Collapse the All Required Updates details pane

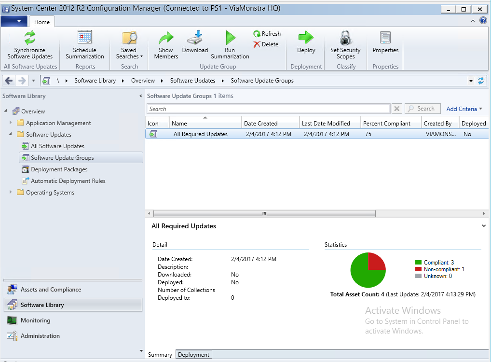(x=483, y=226)
